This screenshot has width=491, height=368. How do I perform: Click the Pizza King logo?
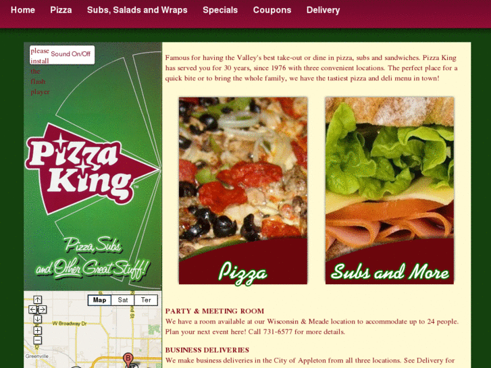[x=91, y=169]
